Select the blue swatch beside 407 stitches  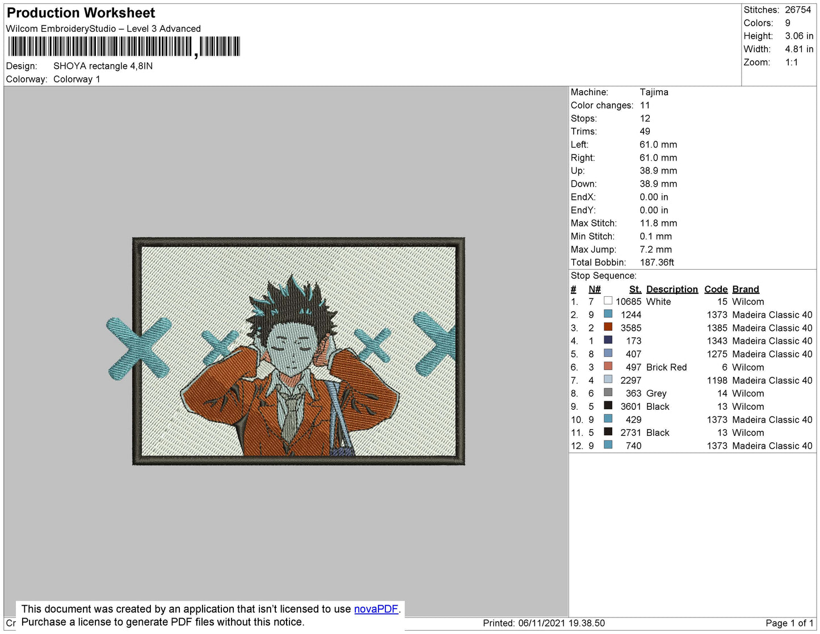(x=608, y=353)
